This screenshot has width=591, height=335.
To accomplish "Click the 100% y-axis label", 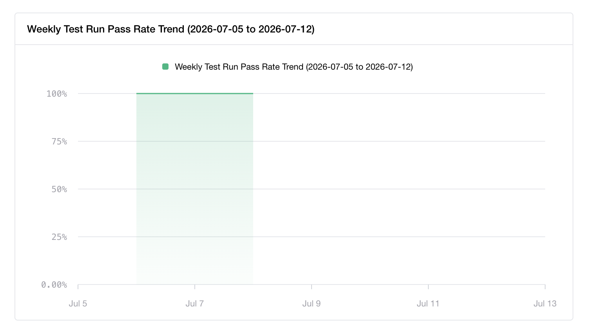I will tap(57, 94).
